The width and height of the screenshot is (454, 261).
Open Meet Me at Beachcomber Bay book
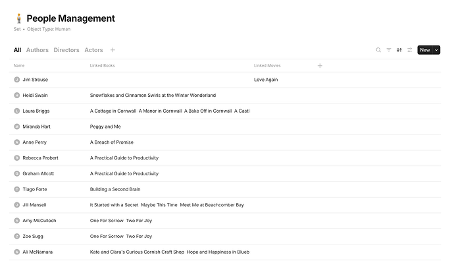(x=212, y=205)
